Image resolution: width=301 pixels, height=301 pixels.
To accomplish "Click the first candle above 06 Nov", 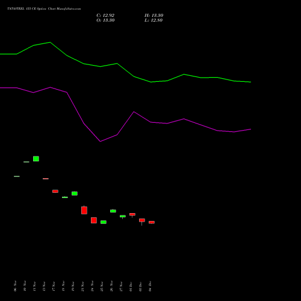I will [x=17, y=176].
